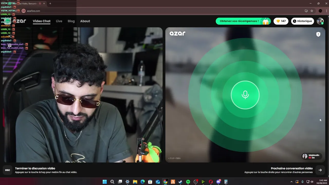The width and height of the screenshot is (329, 185).
Task: Open Opera browser on the taskbar
Action: click(211, 182)
